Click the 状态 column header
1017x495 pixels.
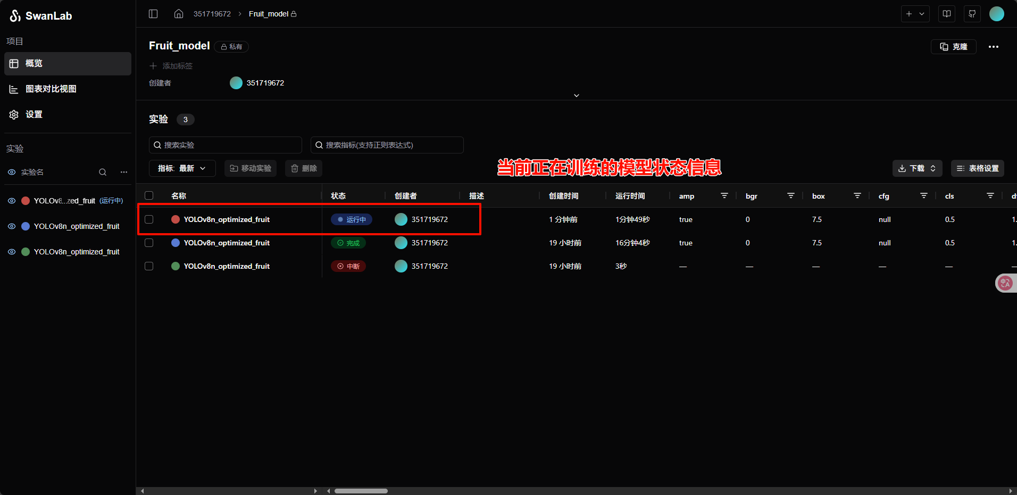tap(338, 196)
